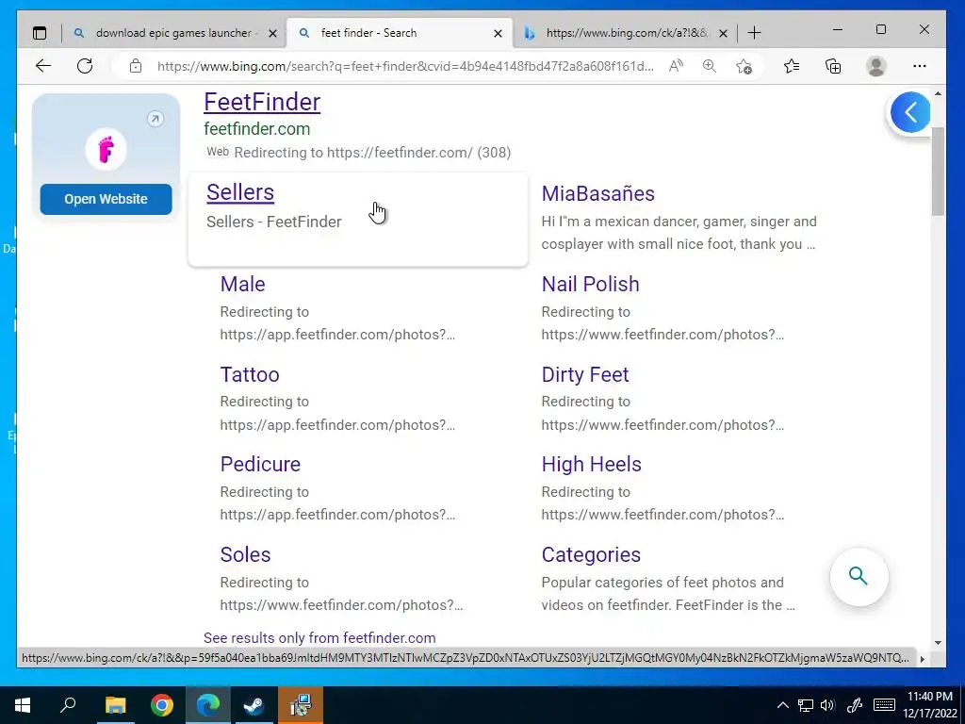This screenshot has height=724, width=965.
Task: View site information lock icon
Action: click(x=136, y=66)
